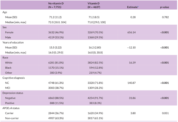Screen dimensions: 178x122
Task: Click the 0.782 p-value cell
Action: [165, 17]
